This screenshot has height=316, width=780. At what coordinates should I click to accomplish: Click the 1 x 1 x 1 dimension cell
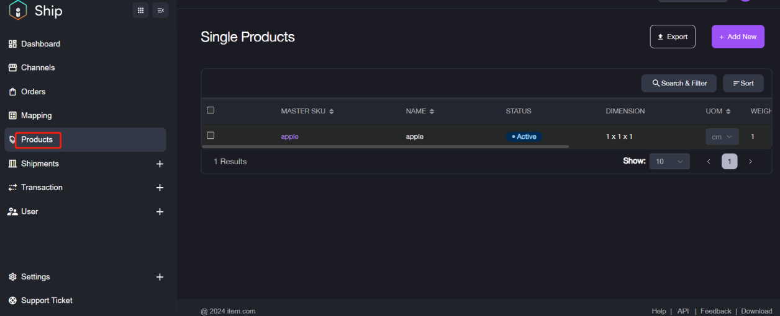(x=619, y=136)
